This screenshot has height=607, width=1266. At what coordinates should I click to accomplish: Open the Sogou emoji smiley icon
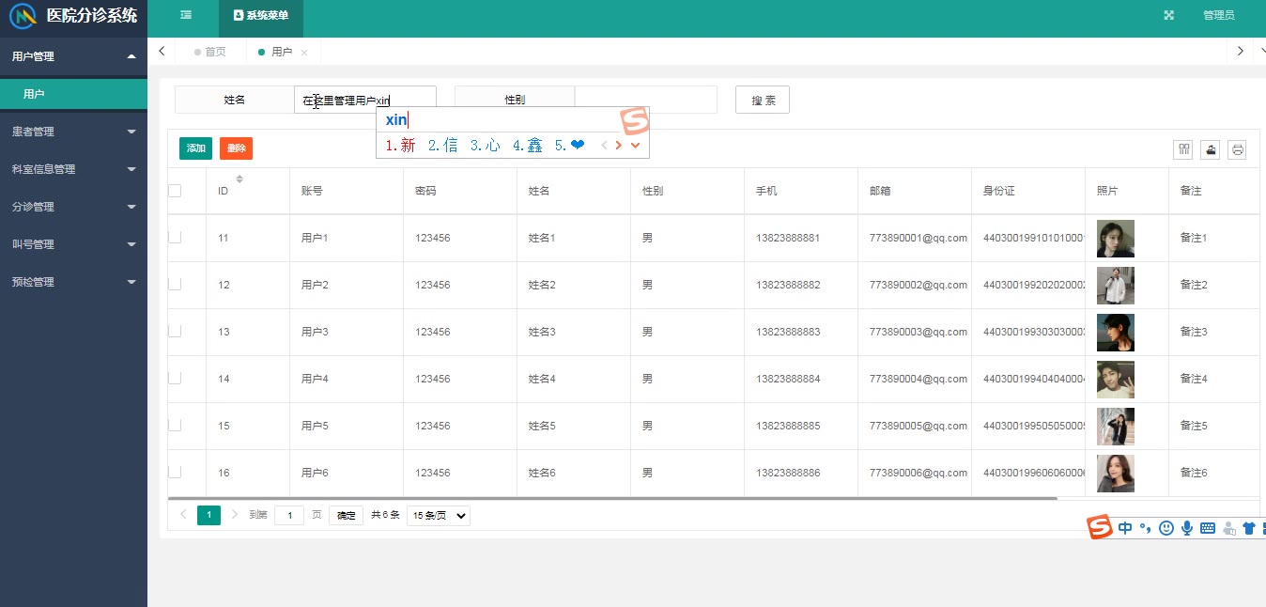coord(1166,528)
